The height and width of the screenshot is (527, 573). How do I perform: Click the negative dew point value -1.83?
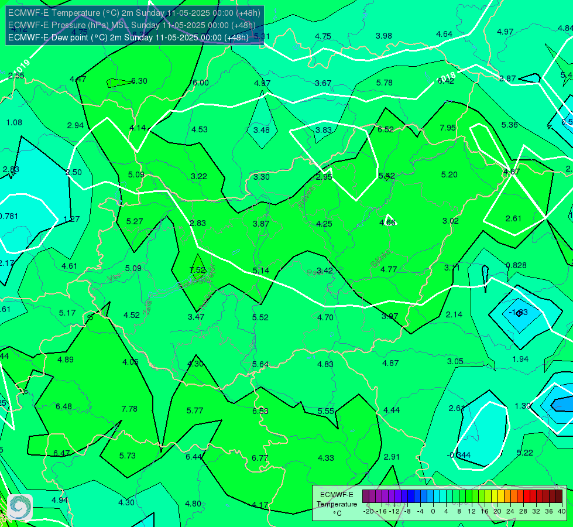(519, 312)
